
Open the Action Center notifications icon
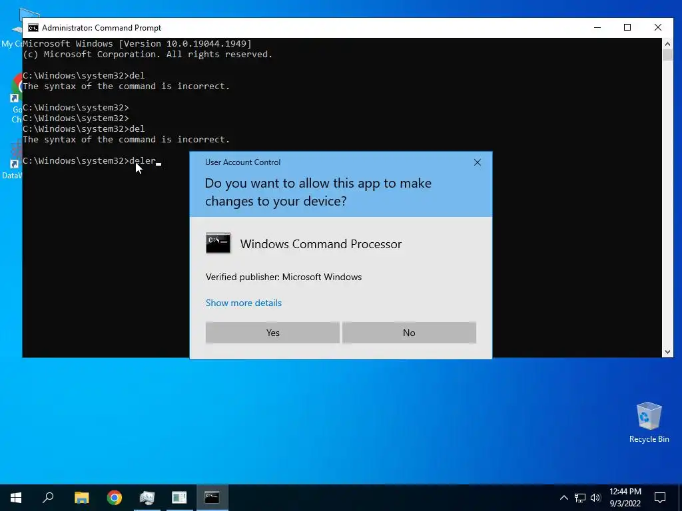pos(660,498)
